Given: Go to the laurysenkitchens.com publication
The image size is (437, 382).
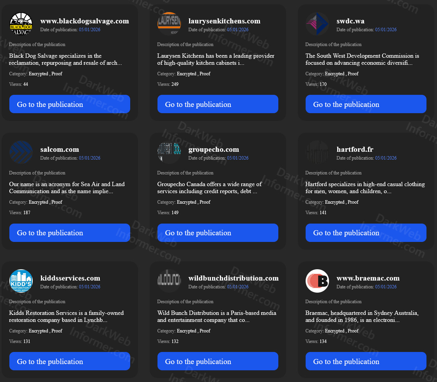Looking at the screenshot, I should click(218, 104).
